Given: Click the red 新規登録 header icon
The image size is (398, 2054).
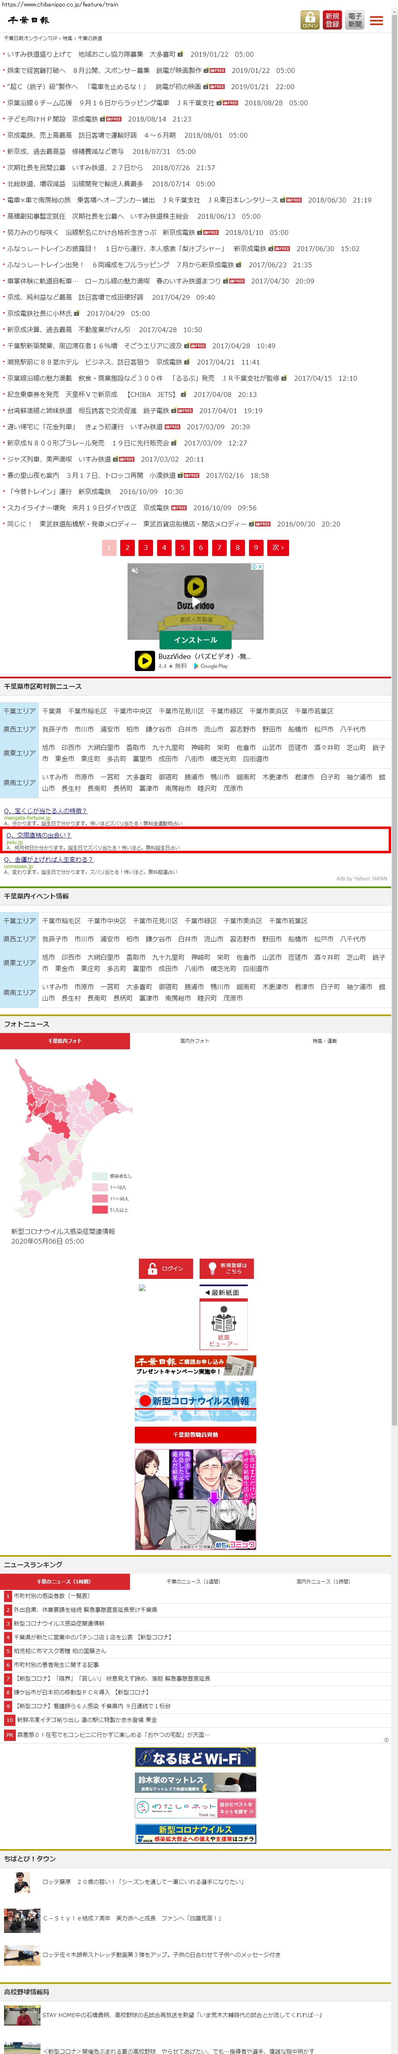Looking at the screenshot, I should coord(332,20).
